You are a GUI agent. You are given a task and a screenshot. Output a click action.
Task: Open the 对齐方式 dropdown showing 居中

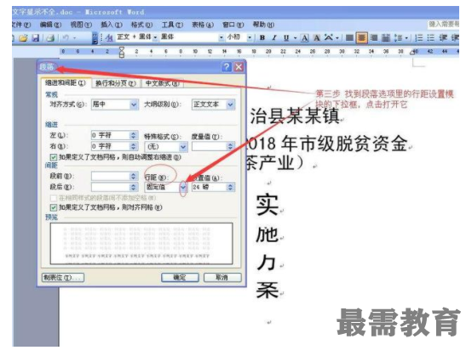coord(115,105)
